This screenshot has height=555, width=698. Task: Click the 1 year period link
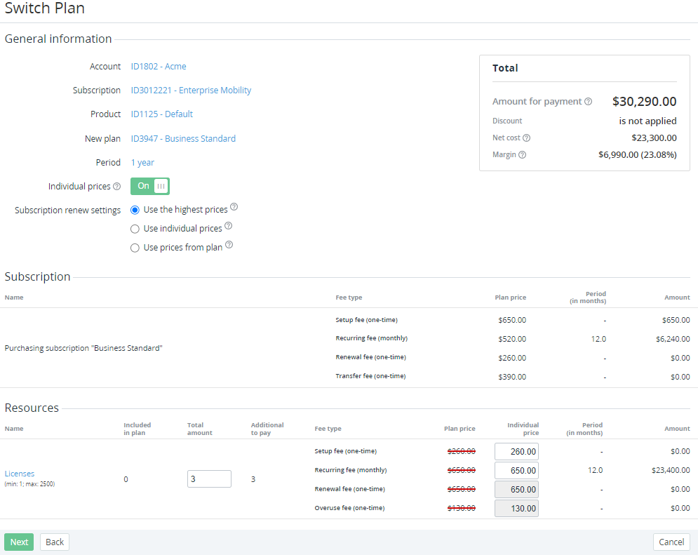pyautogui.click(x=142, y=163)
